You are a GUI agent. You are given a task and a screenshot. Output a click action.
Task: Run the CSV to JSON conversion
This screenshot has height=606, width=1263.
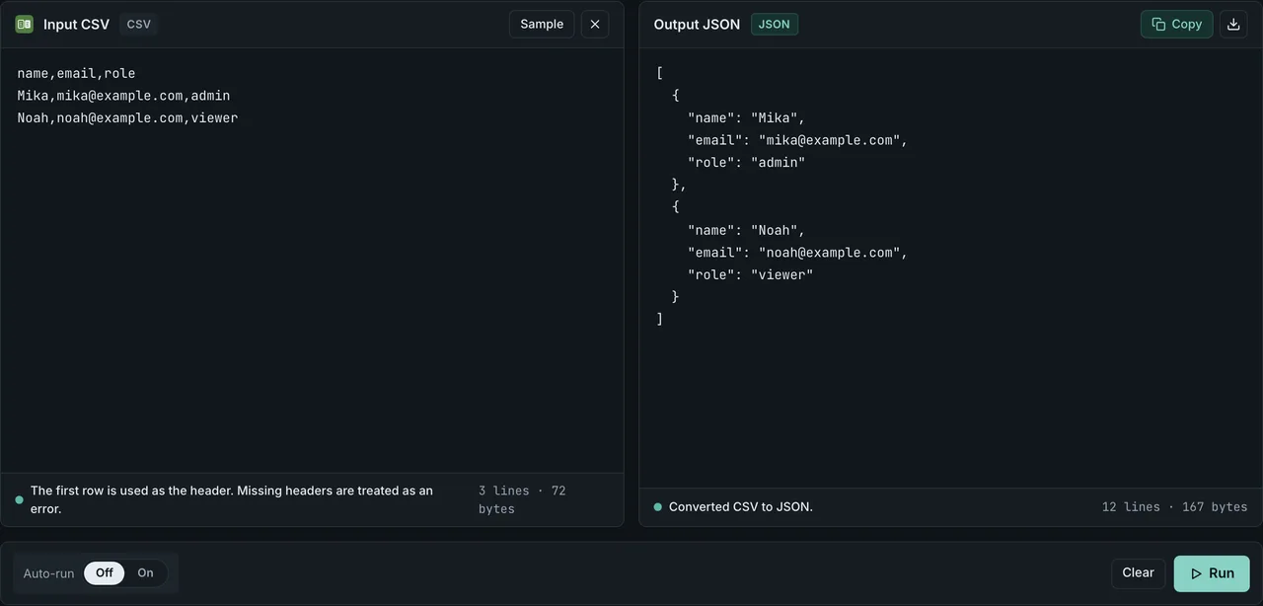[x=1212, y=573]
